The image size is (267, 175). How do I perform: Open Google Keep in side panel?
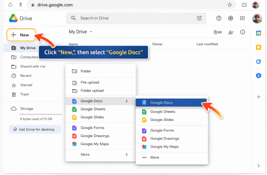[258, 48]
